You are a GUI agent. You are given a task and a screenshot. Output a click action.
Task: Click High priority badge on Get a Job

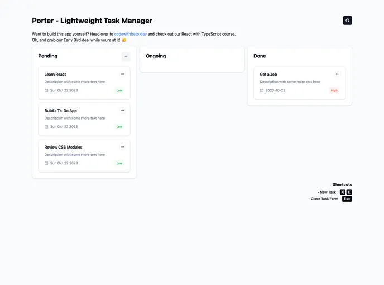coord(334,90)
